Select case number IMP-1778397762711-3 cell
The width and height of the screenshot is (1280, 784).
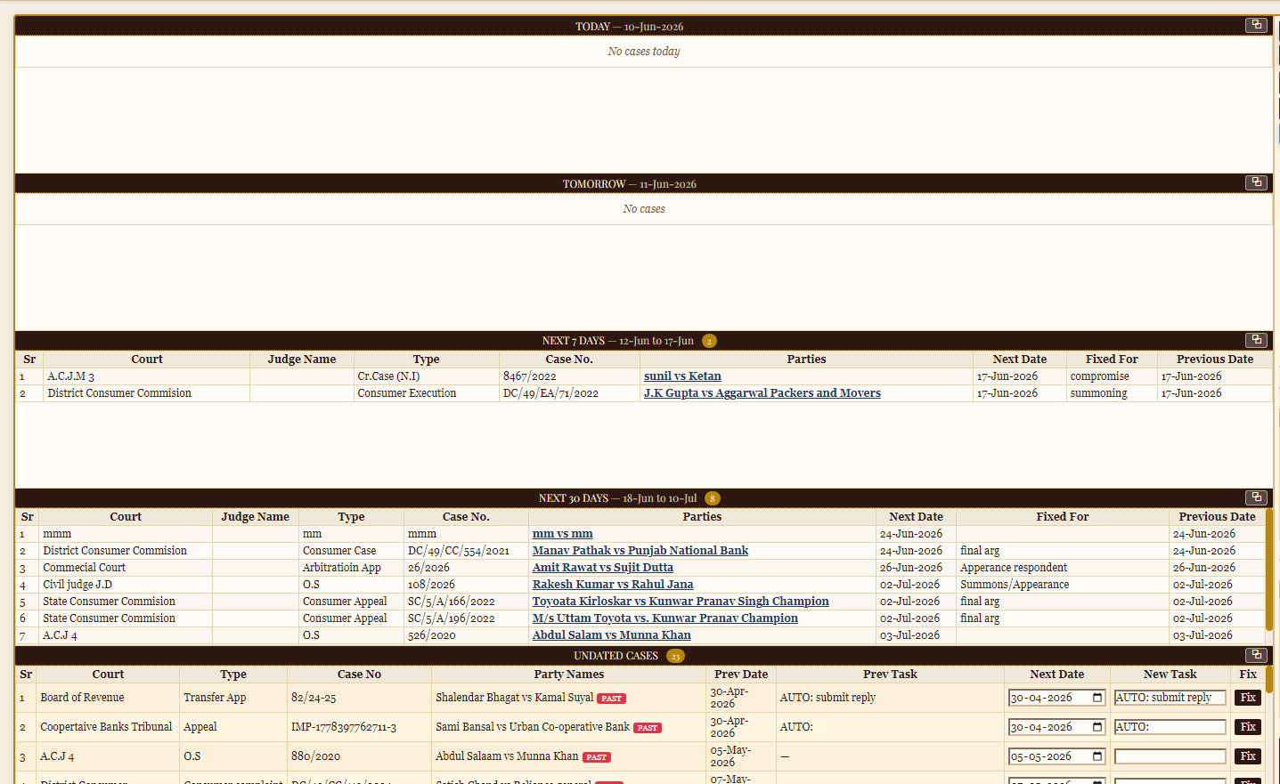(x=359, y=727)
